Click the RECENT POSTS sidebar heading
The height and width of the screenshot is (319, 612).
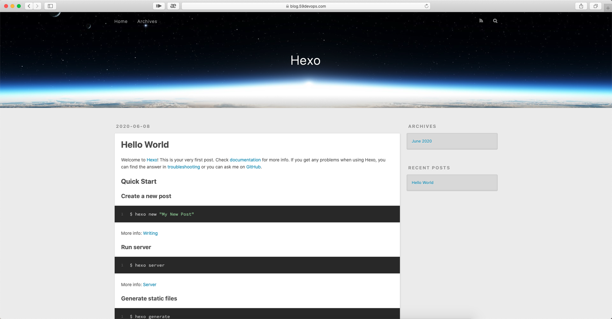(x=429, y=168)
